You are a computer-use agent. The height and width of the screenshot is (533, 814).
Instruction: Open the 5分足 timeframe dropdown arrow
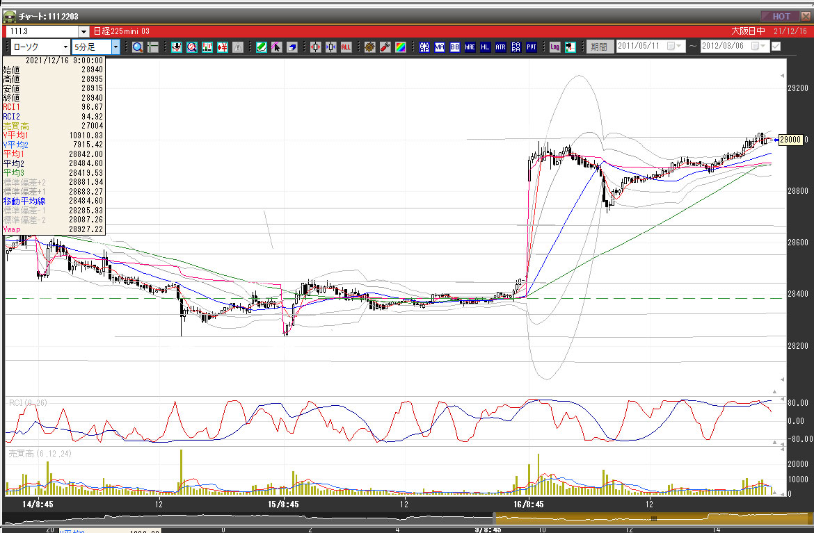[115, 47]
